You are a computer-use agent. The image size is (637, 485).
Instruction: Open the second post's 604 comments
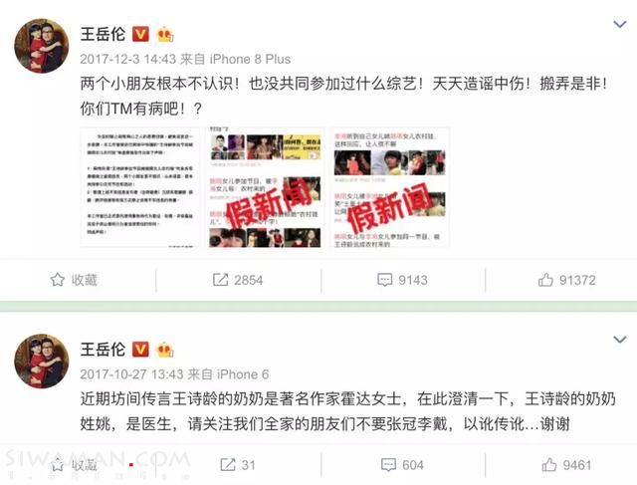coord(402,465)
